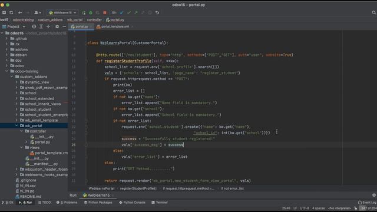Open the Git tool window
377x212 pixels.
point(8,203)
